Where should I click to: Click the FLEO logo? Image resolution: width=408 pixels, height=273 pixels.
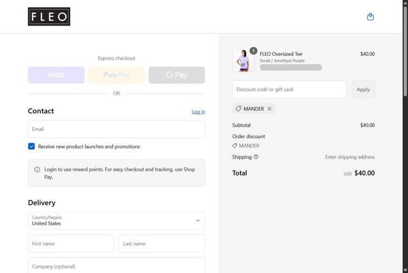point(49,17)
